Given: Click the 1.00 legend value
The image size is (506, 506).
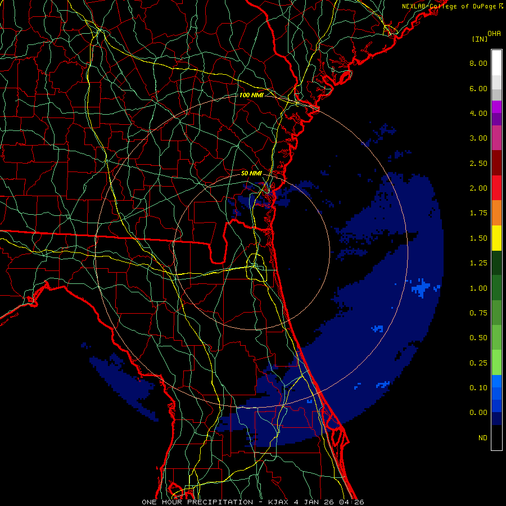Looking at the screenshot, I should [478, 288].
